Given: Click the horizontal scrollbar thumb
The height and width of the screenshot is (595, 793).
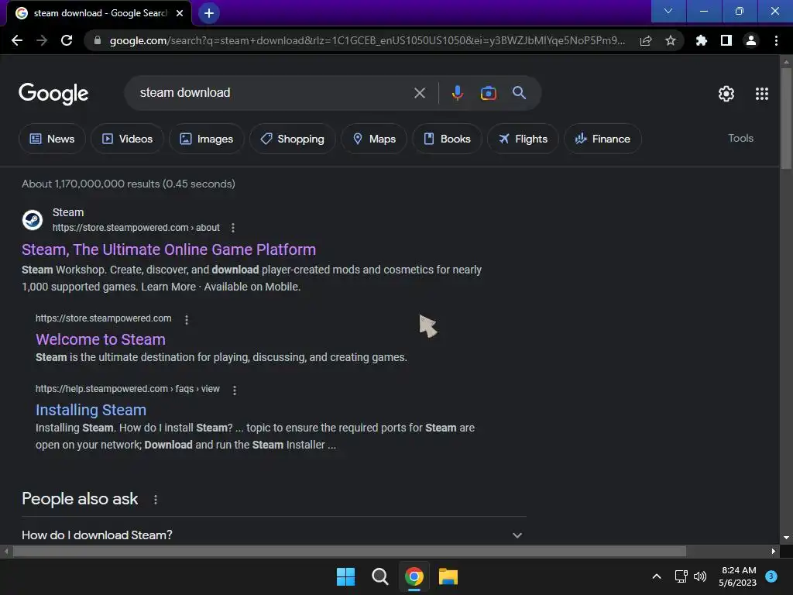Looking at the screenshot, I should [x=349, y=551].
